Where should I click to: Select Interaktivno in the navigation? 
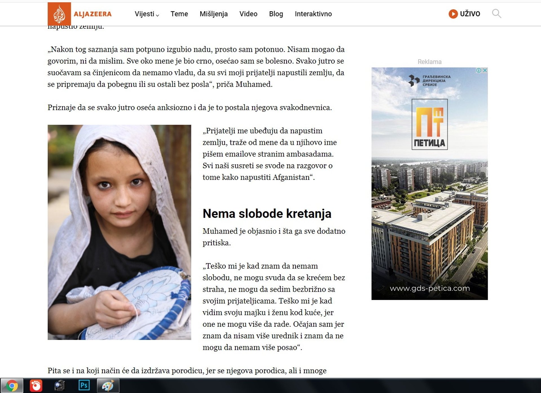tap(313, 14)
